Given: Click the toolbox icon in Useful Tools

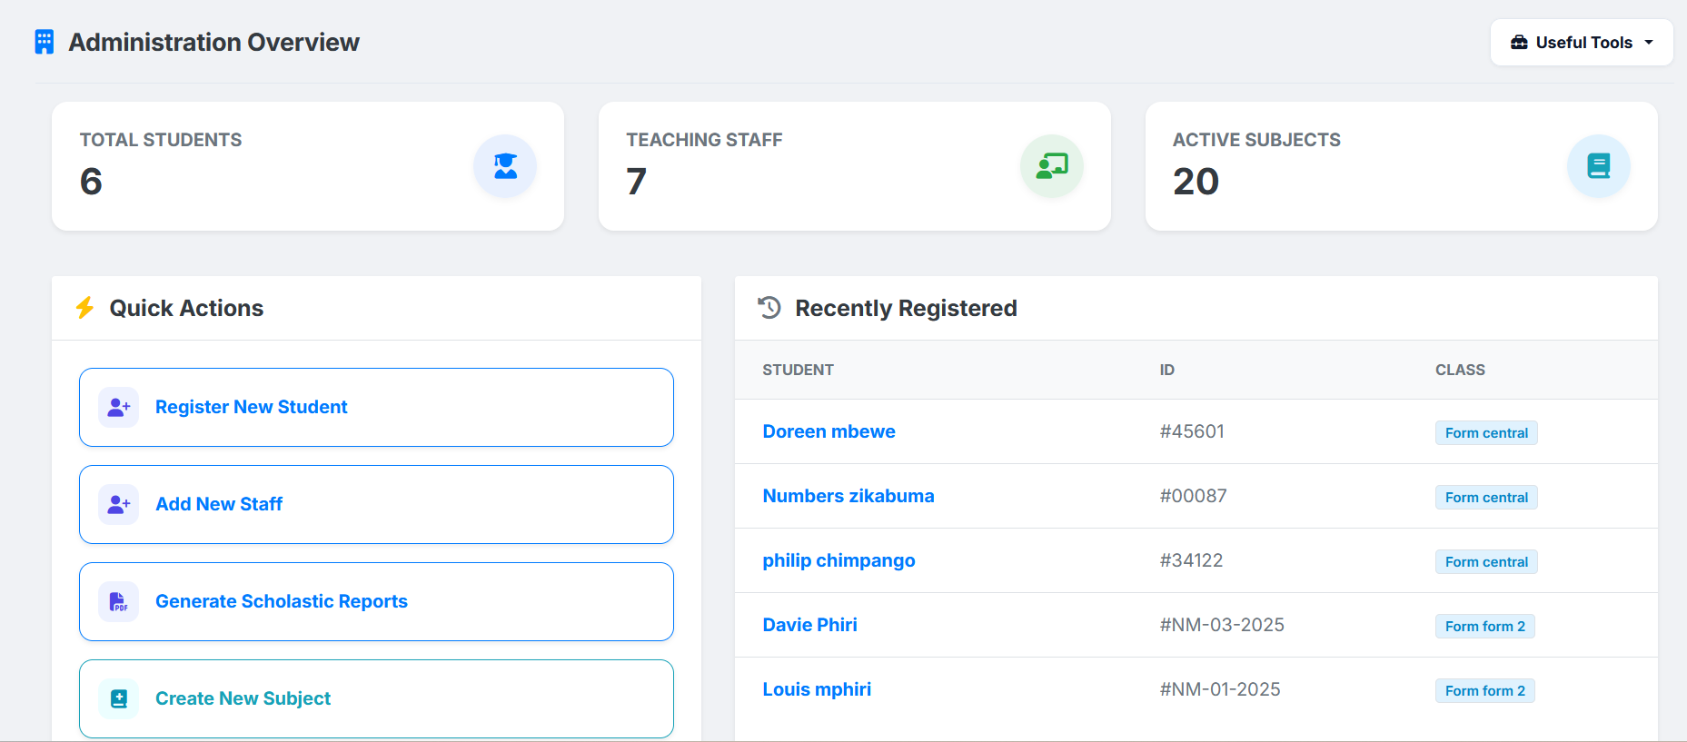Looking at the screenshot, I should pos(1519,43).
